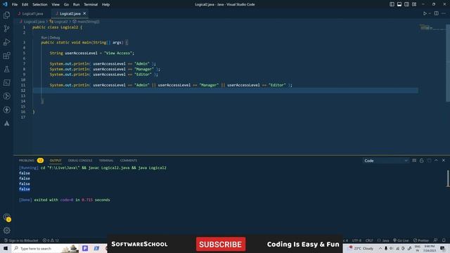Viewport: 450px width, 253px height.
Task: Open the Testing flask view
Action: (x=6, y=69)
